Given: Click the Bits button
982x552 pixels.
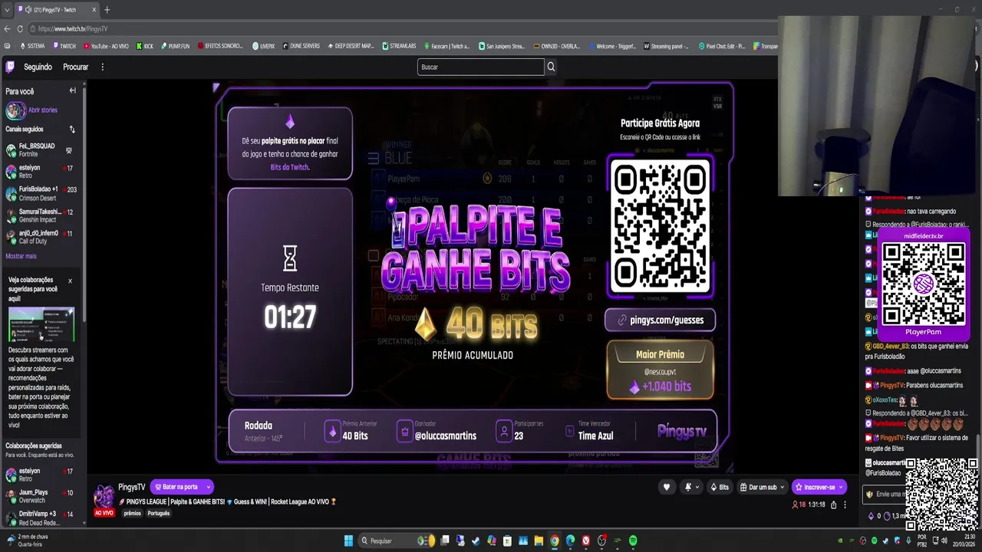Looking at the screenshot, I should pos(720,487).
